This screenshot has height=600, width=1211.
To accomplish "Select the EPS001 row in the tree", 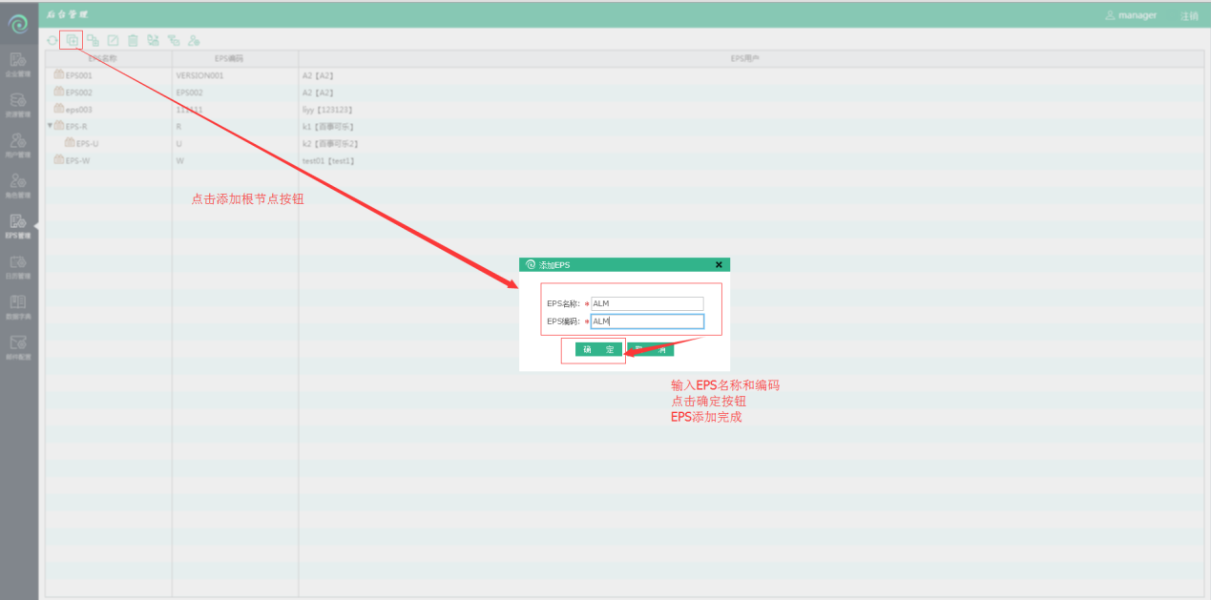I will tap(78, 75).
